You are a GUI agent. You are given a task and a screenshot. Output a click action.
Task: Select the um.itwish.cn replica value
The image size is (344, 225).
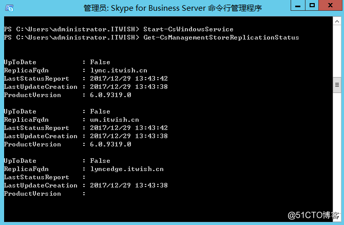(x=114, y=120)
